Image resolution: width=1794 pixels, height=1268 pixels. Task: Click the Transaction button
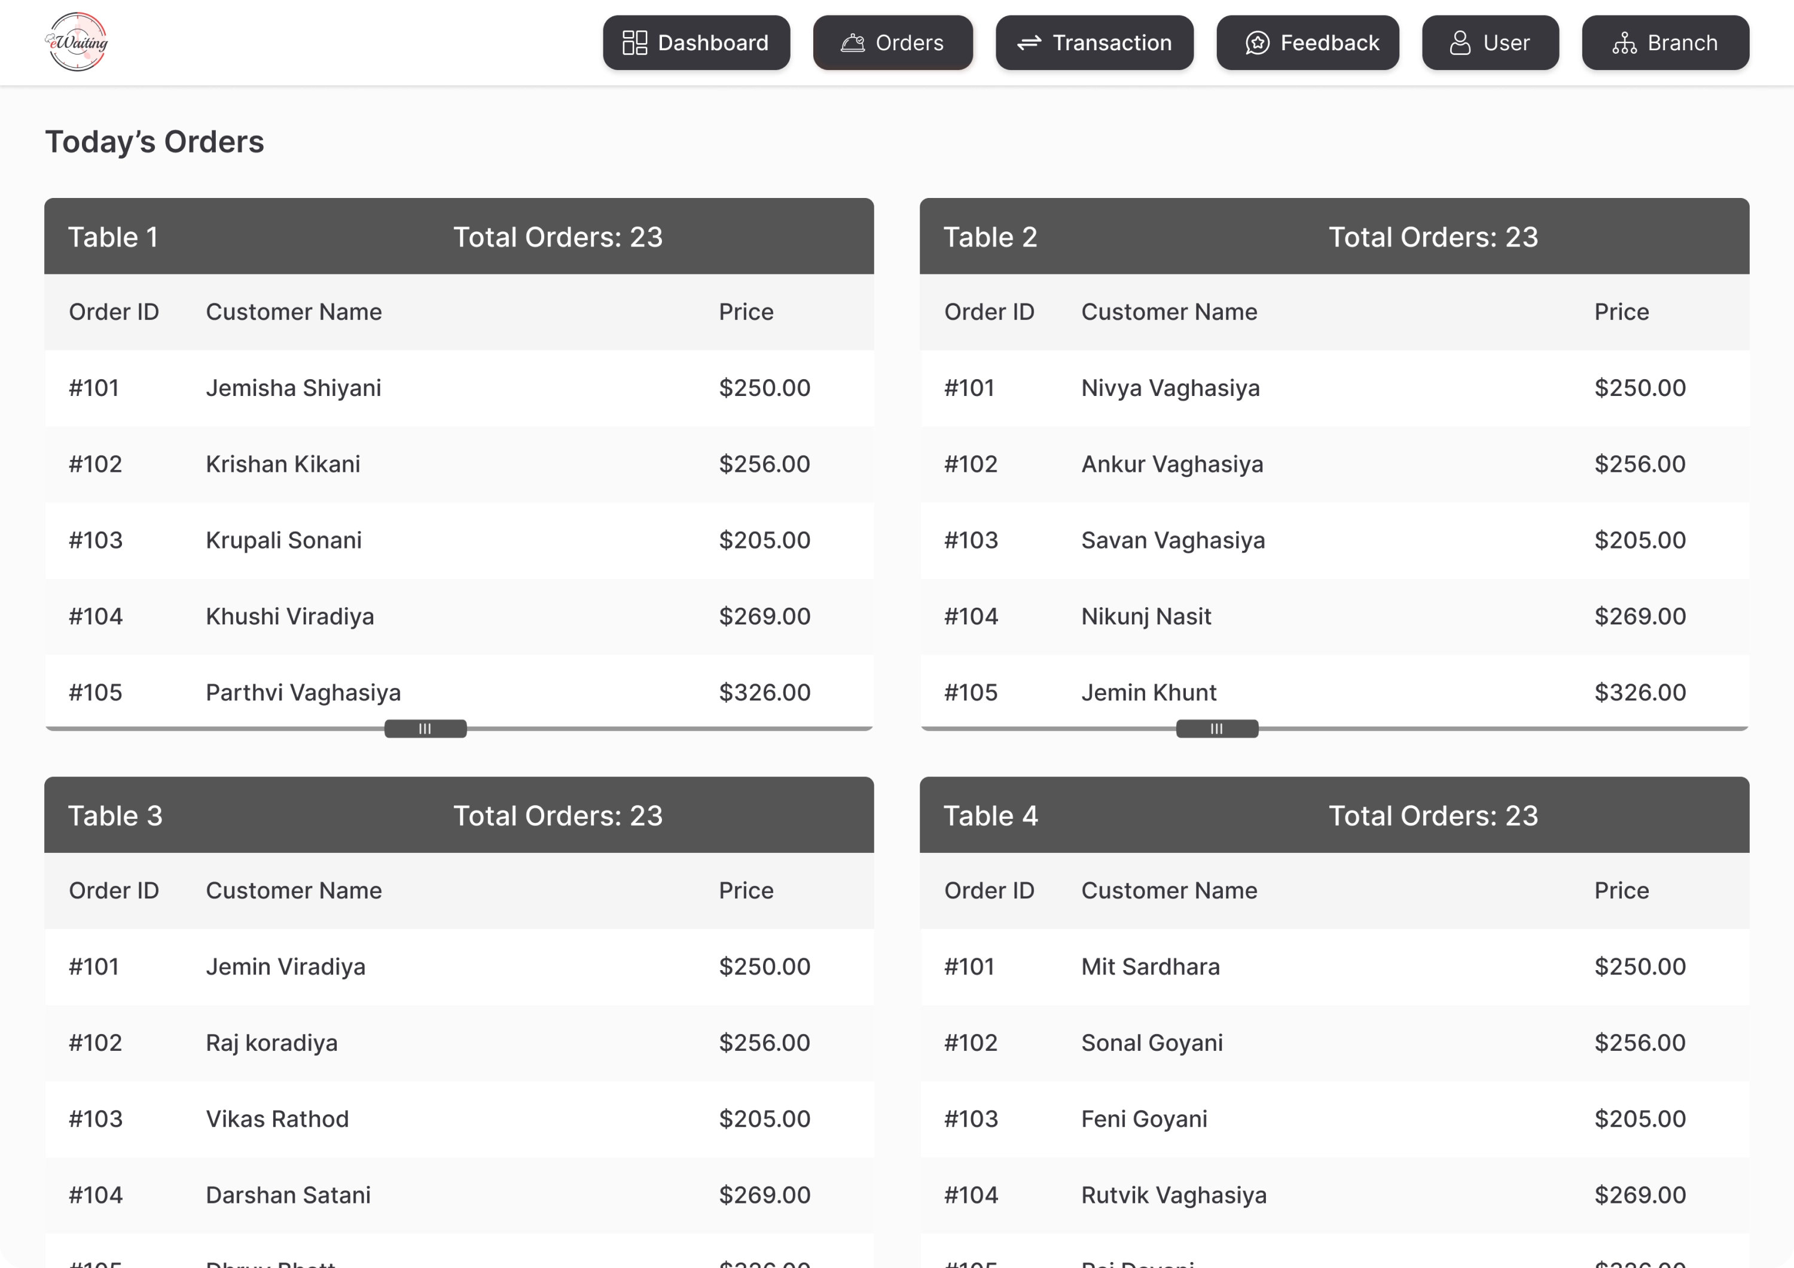point(1094,42)
